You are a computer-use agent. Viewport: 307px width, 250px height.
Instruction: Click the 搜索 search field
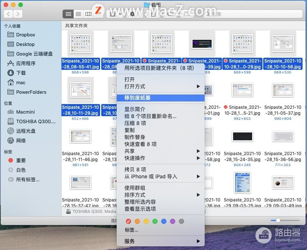coord(254,14)
